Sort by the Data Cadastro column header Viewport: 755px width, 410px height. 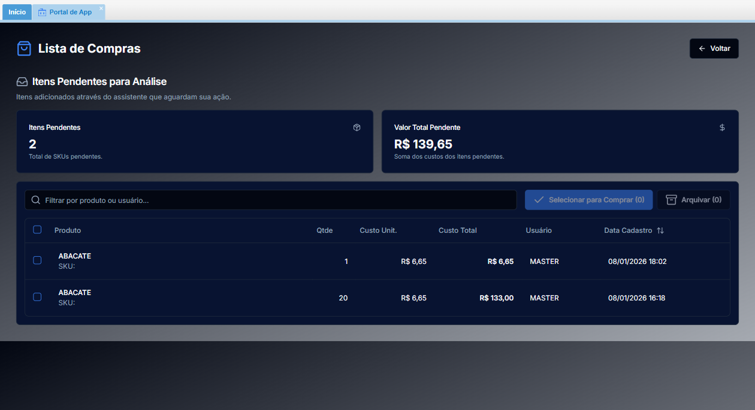[x=627, y=230]
